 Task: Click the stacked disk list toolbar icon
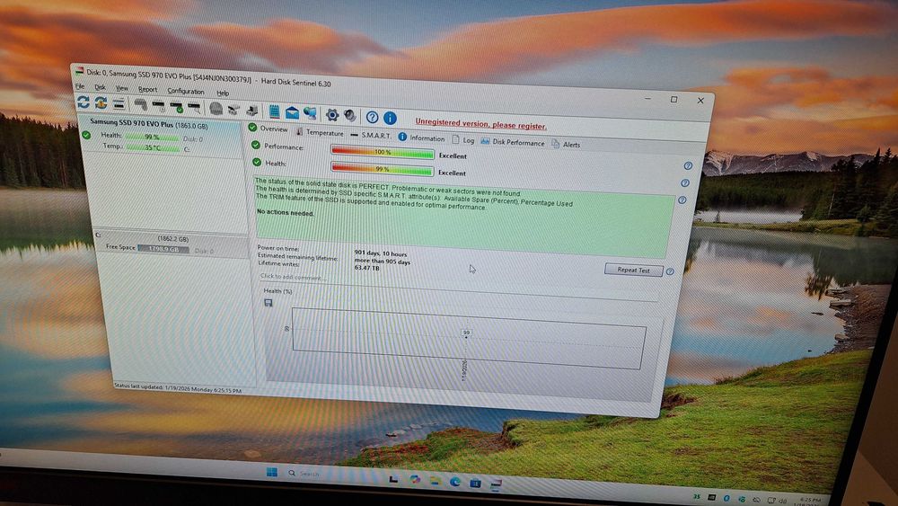tap(119, 103)
